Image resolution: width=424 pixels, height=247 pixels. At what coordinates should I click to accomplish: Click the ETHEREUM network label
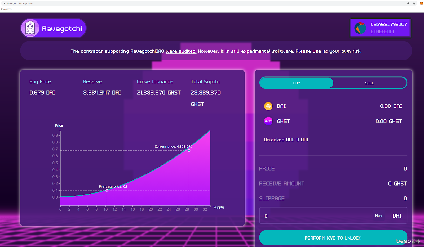click(382, 32)
